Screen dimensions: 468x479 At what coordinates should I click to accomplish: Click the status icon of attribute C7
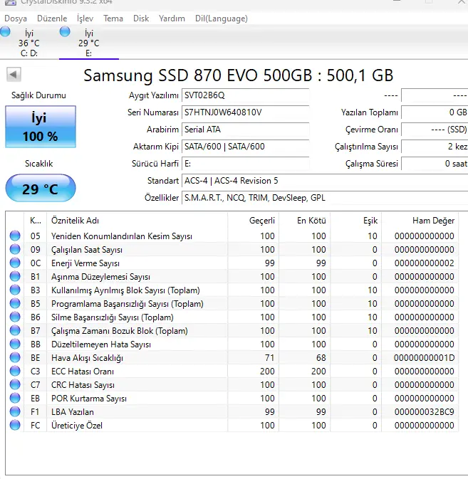pos(15,384)
